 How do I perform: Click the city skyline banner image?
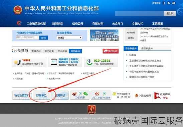104,35
